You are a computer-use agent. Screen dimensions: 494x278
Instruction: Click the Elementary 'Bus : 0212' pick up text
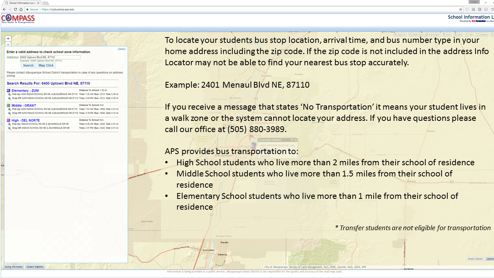100,94
